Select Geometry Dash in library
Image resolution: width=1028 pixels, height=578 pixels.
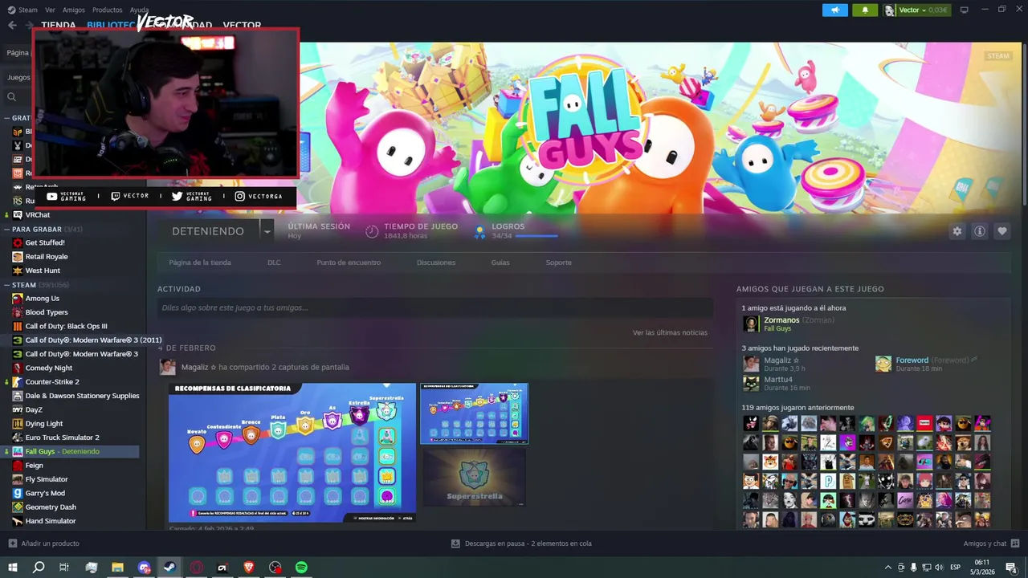(51, 507)
